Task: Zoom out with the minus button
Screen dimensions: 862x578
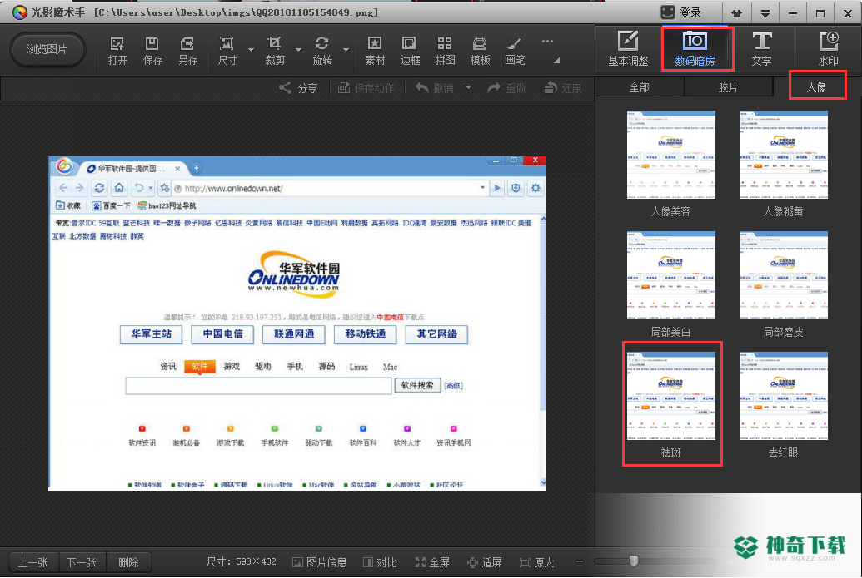Action: tap(580, 561)
